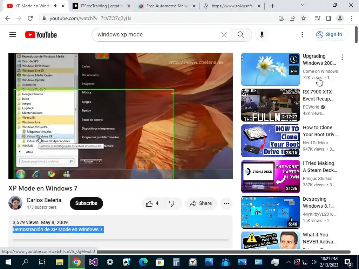Open the YouTube guide hamburger menu
359x269 pixels.
(x=13, y=35)
